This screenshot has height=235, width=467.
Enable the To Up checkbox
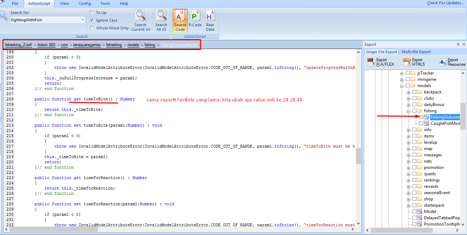92,13
